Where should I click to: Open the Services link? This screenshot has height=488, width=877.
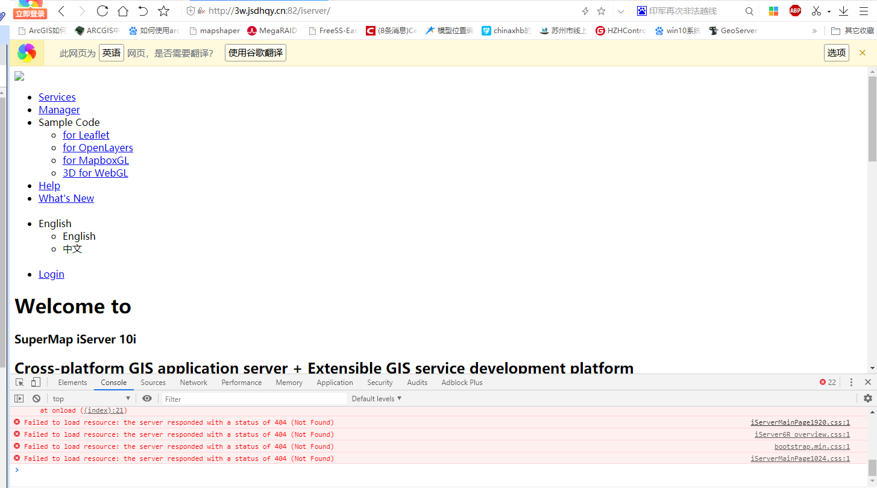(x=57, y=97)
